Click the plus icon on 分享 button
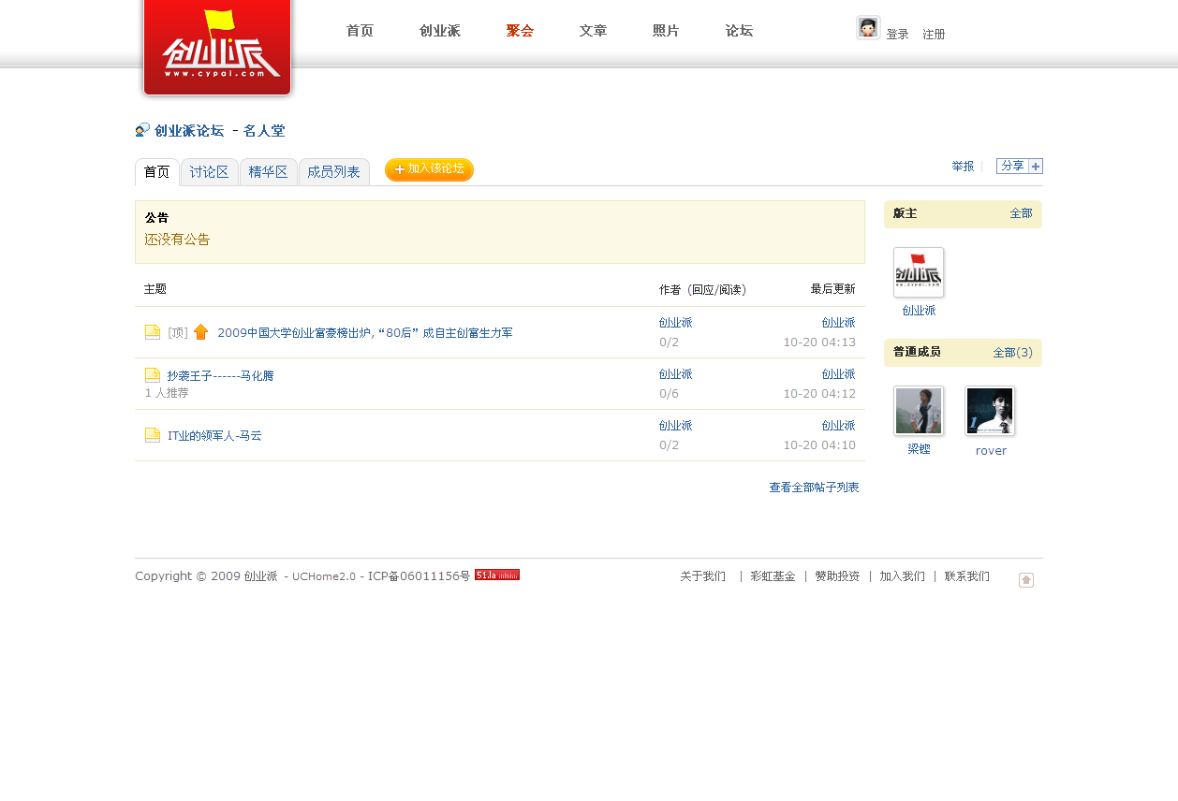1178x801 pixels. tap(1036, 166)
